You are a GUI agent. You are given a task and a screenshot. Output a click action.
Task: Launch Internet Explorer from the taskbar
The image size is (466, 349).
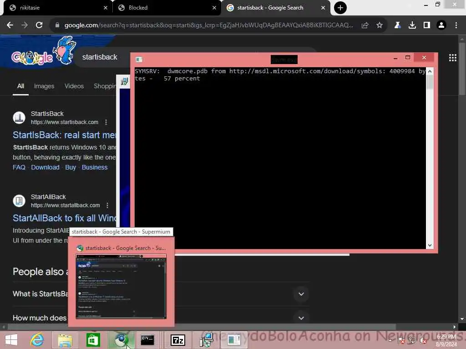pos(37,340)
